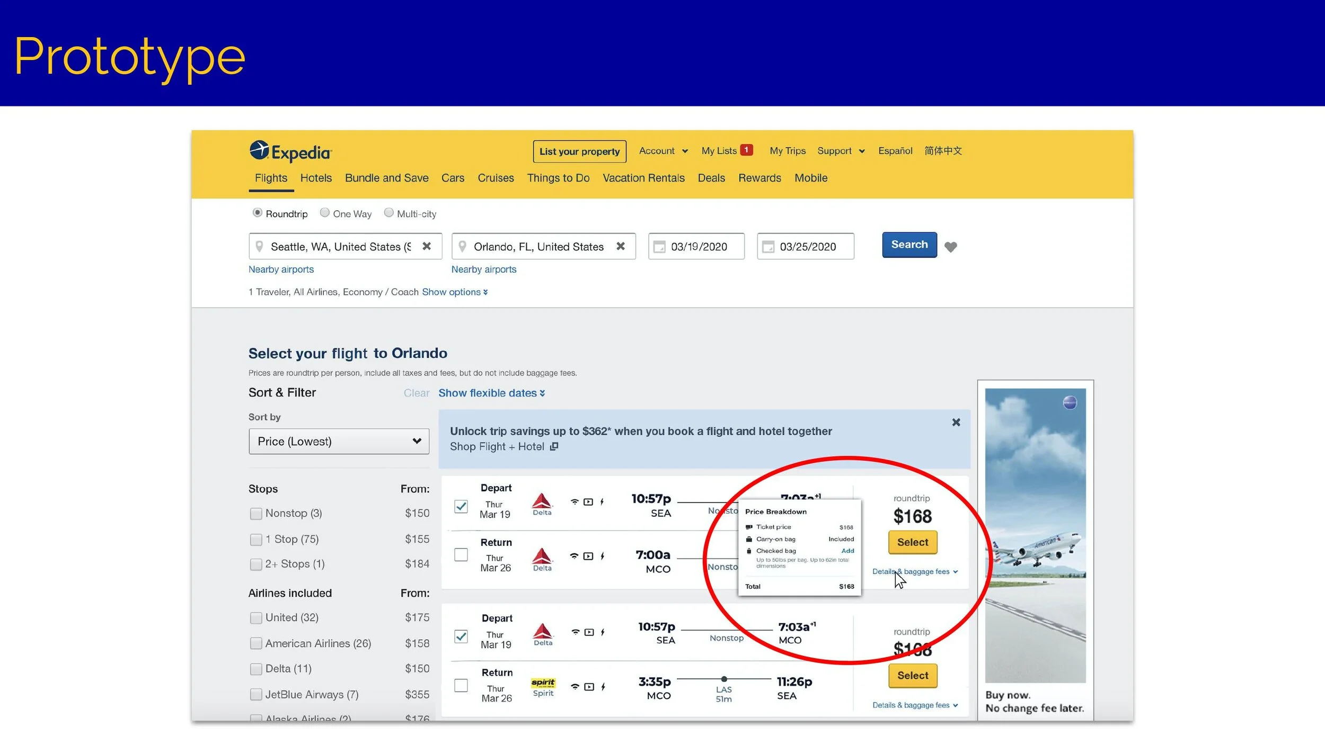Clear the Orlando destination with X icon
Image resolution: width=1325 pixels, height=745 pixels.
(x=621, y=246)
